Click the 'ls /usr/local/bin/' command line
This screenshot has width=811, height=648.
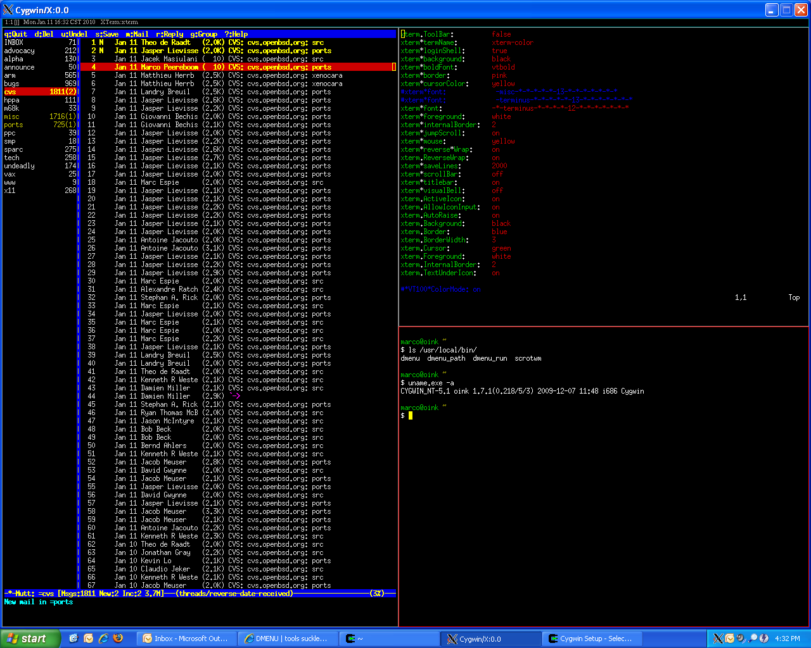[x=438, y=350]
